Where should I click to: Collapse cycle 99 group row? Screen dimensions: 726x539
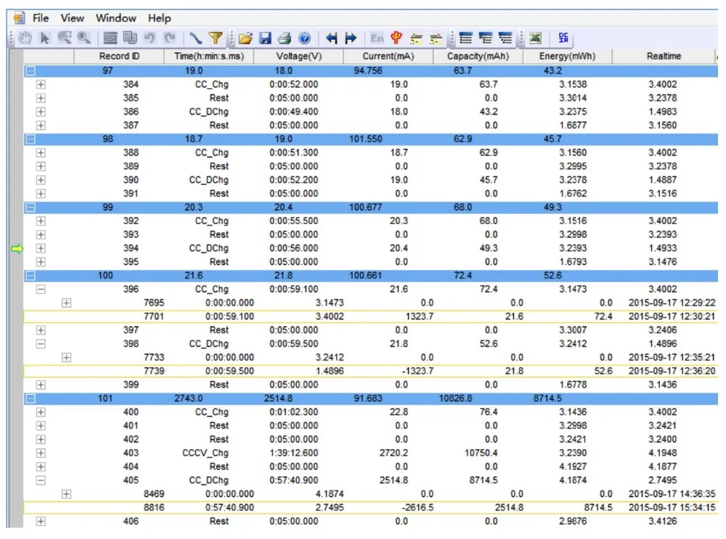coord(30,207)
